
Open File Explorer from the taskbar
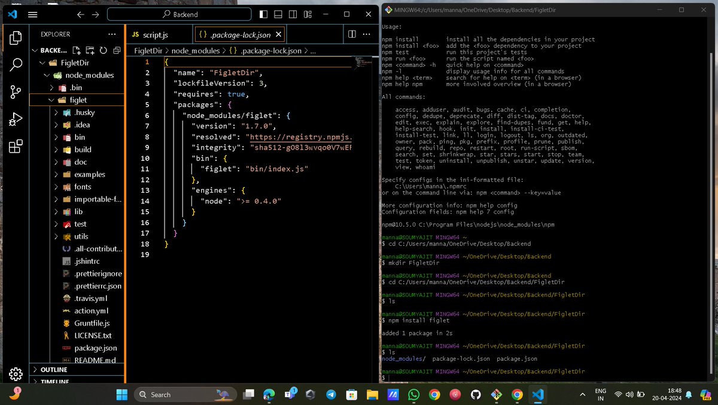(372, 394)
